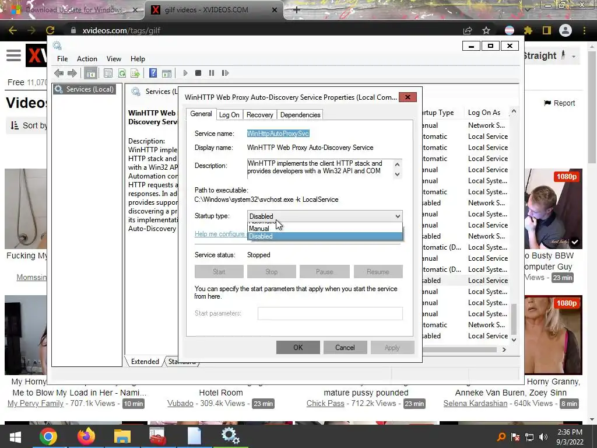Open the Help me configure link
The image size is (597, 448).
point(220,234)
